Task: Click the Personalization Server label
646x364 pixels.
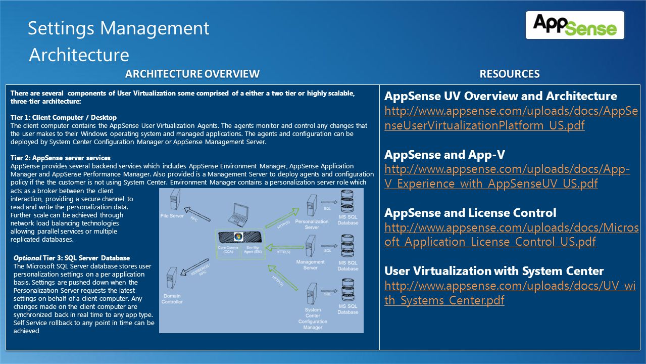Action: [x=312, y=224]
